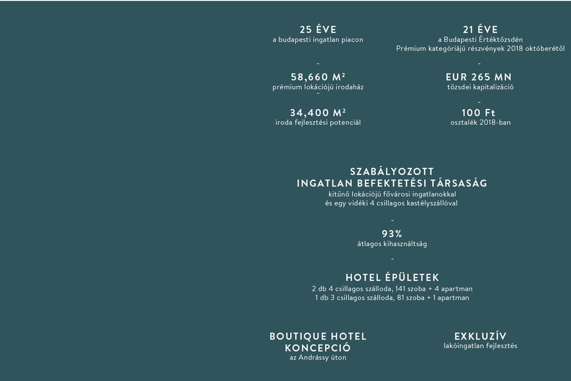Select "osztalék 2018-ban" caption
Screen dimensions: 571x381
[480, 122]
